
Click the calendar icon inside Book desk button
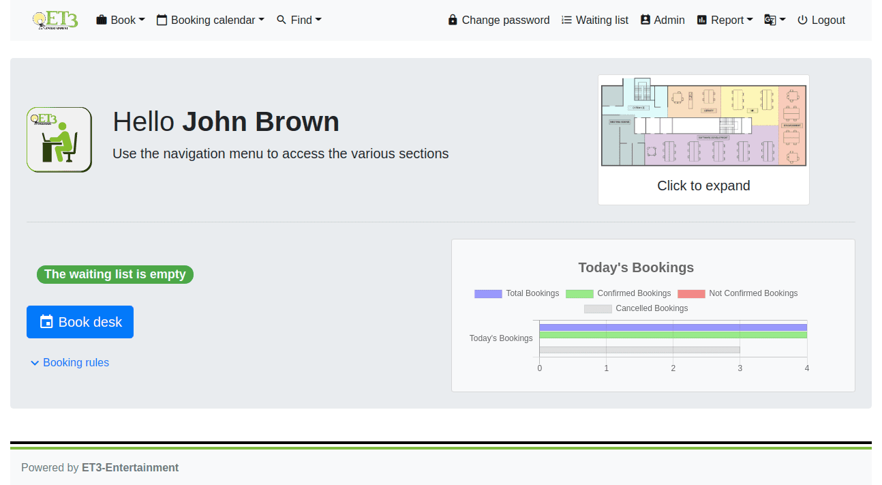pos(46,322)
